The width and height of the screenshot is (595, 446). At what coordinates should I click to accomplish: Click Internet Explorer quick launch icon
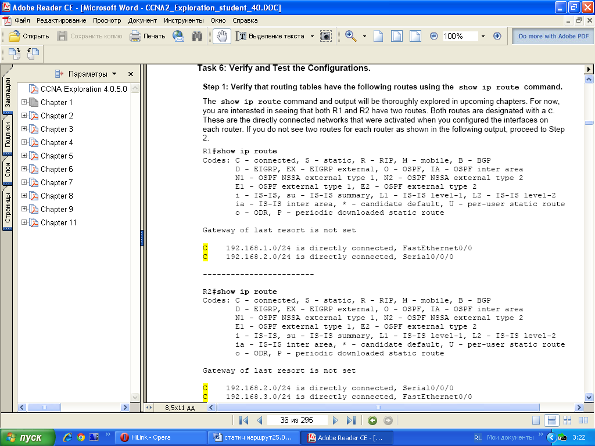click(67, 437)
